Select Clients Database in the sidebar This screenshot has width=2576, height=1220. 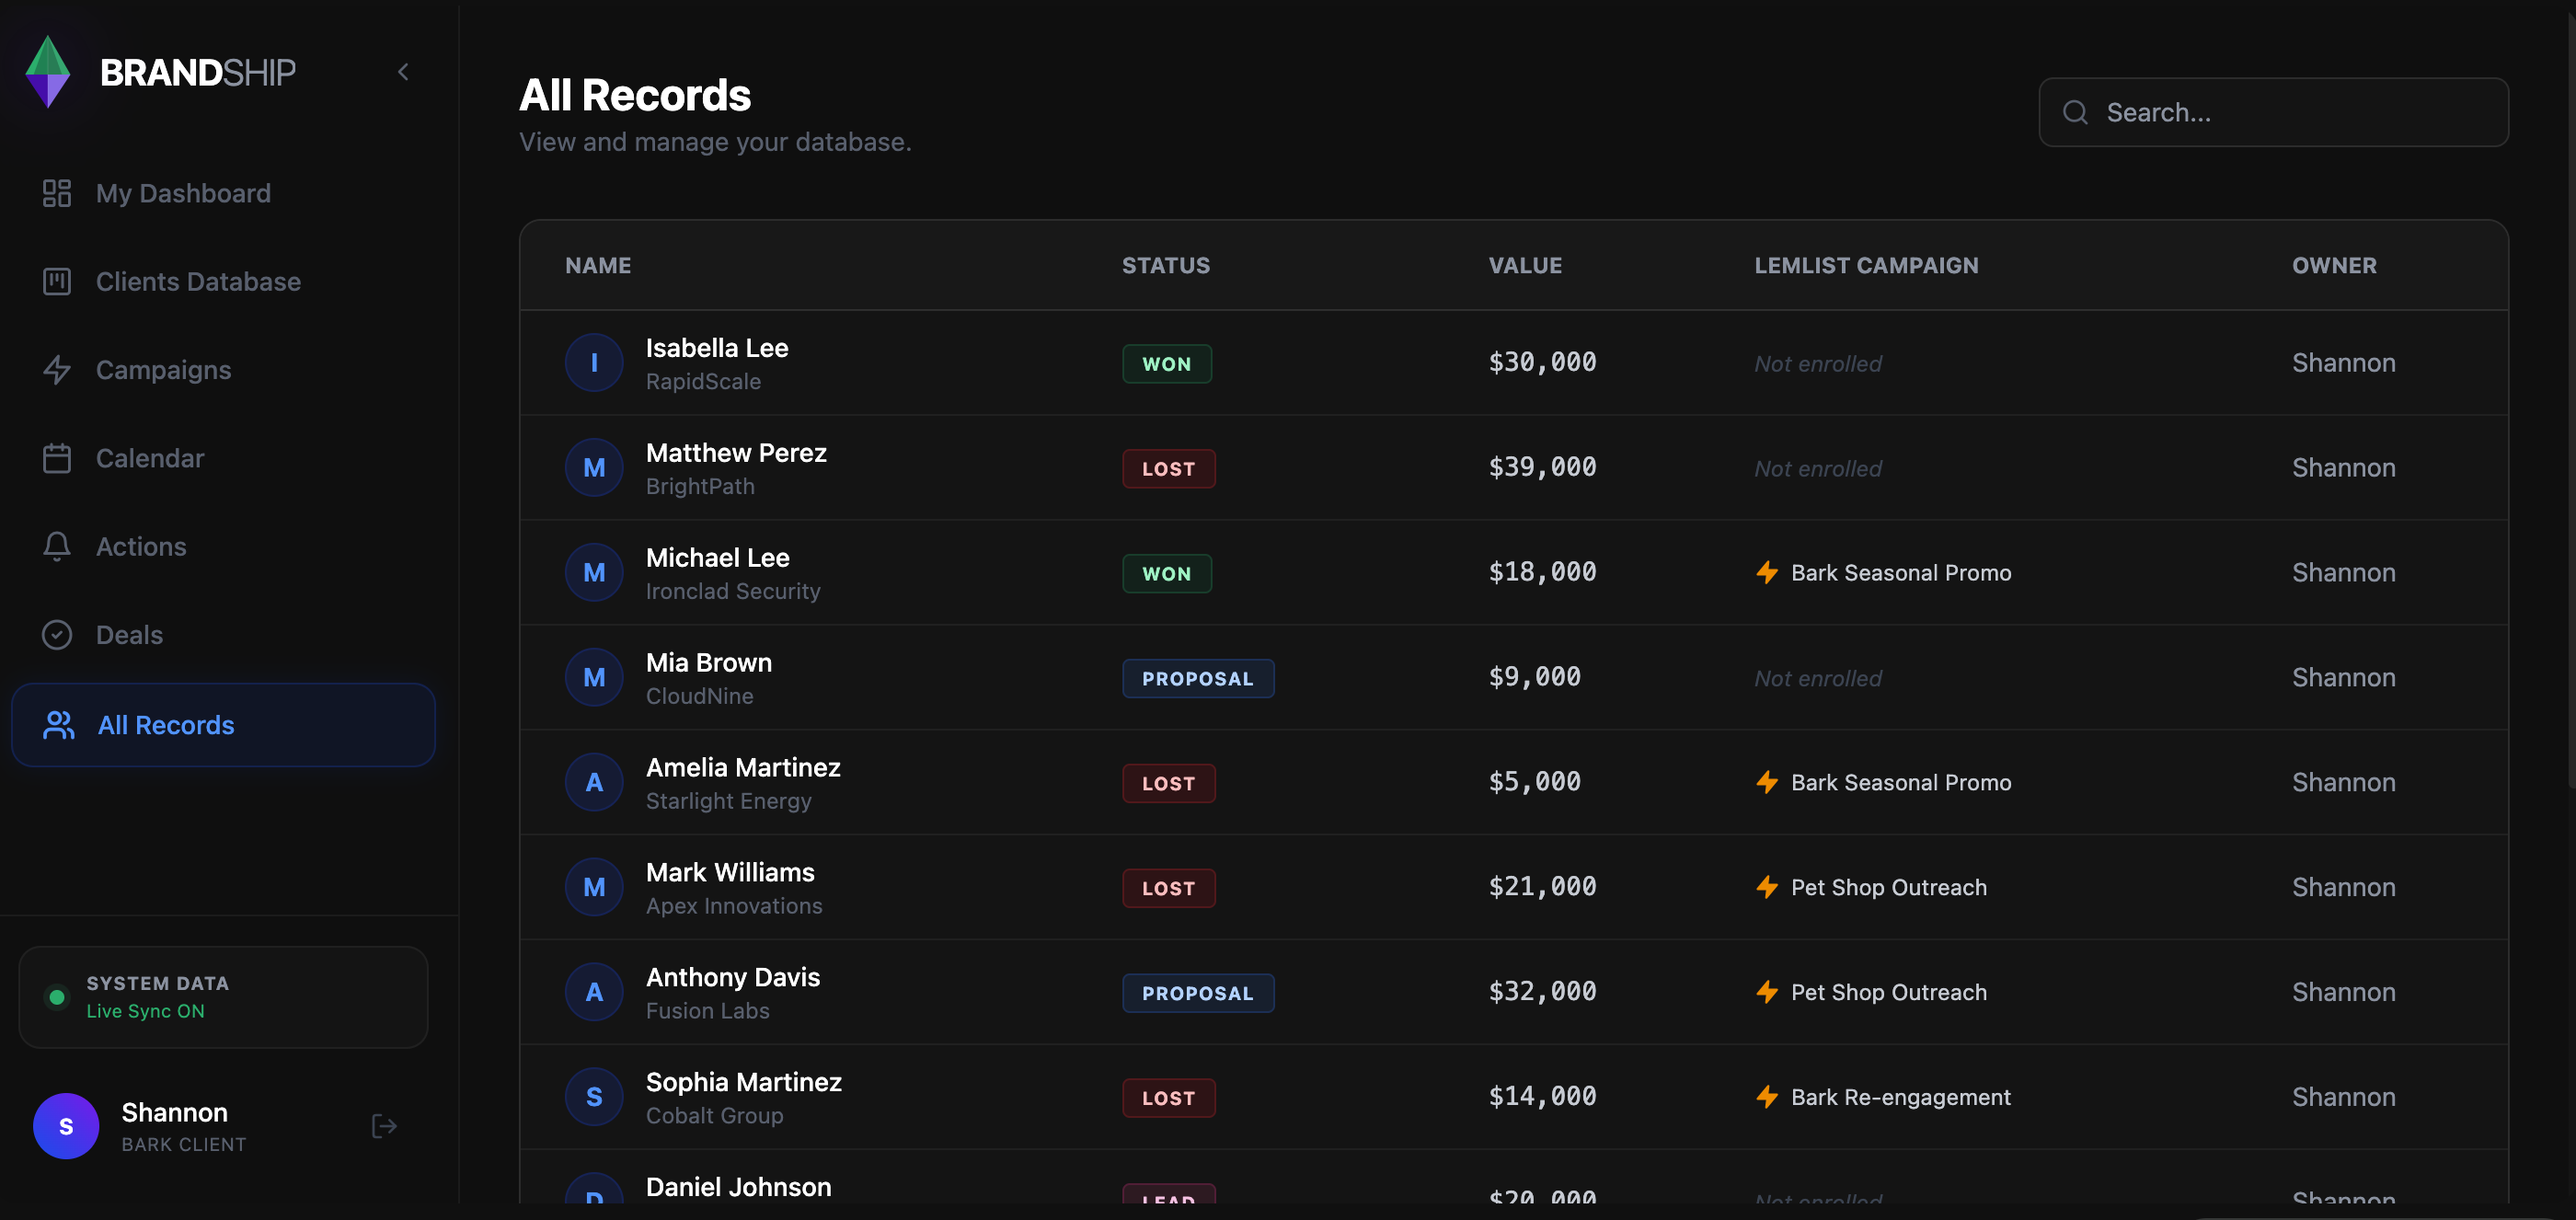coord(197,281)
